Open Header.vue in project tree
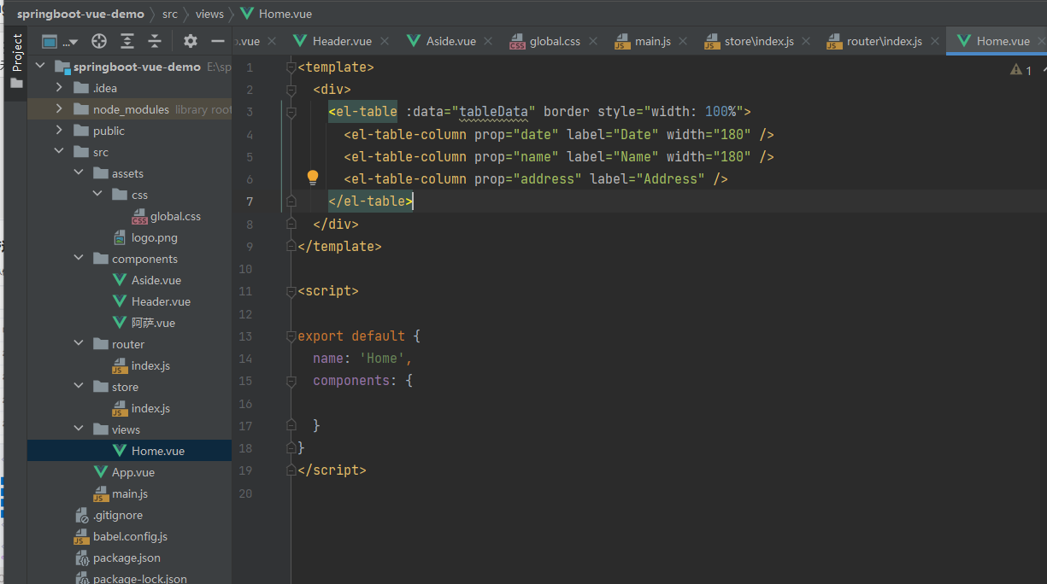The height and width of the screenshot is (584, 1047). tap(151, 301)
